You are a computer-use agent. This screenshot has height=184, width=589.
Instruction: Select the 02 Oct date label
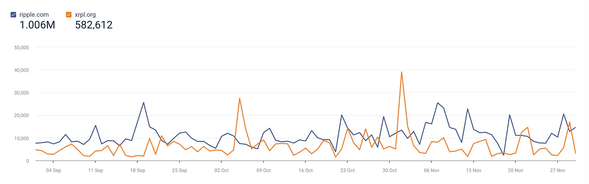click(222, 171)
